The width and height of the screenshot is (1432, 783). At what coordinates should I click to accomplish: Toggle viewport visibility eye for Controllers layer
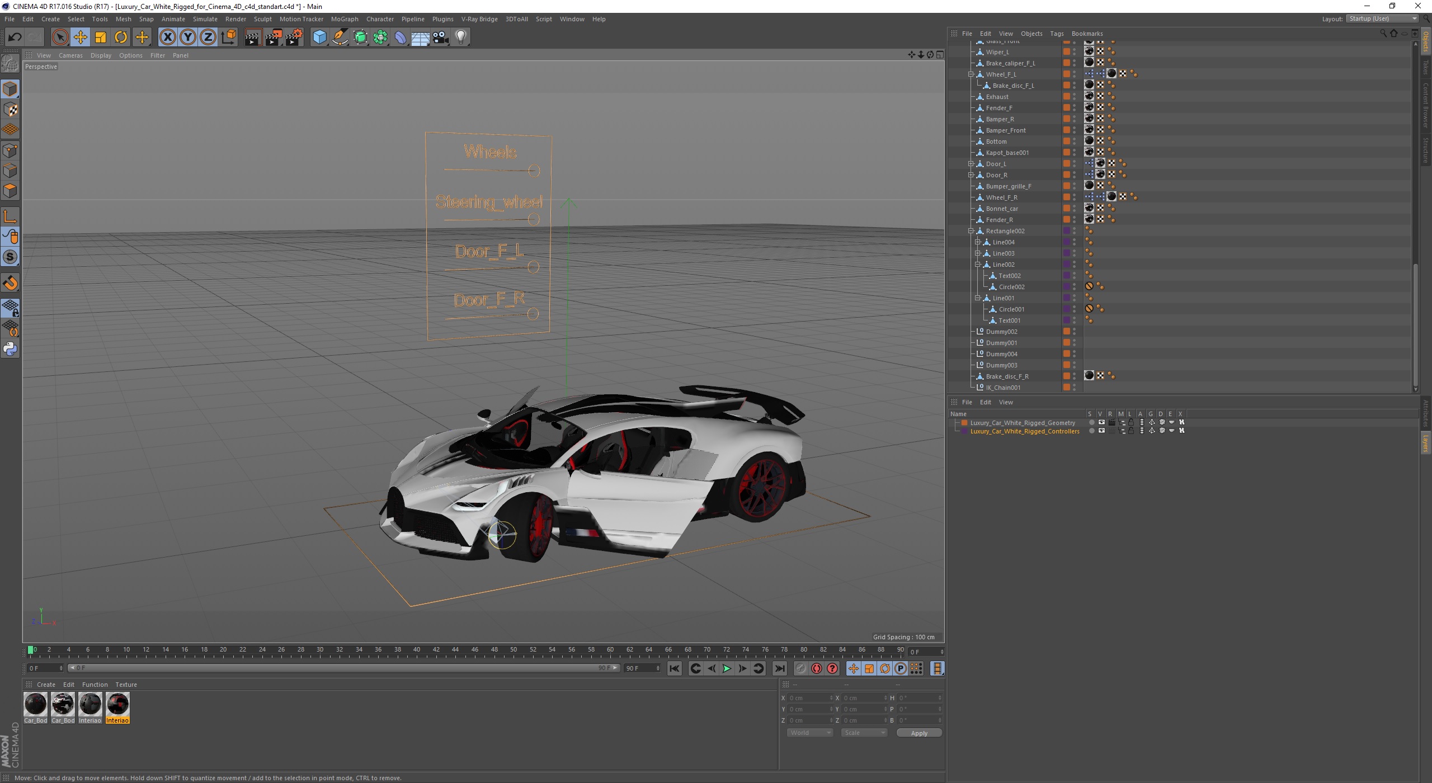(x=1101, y=431)
